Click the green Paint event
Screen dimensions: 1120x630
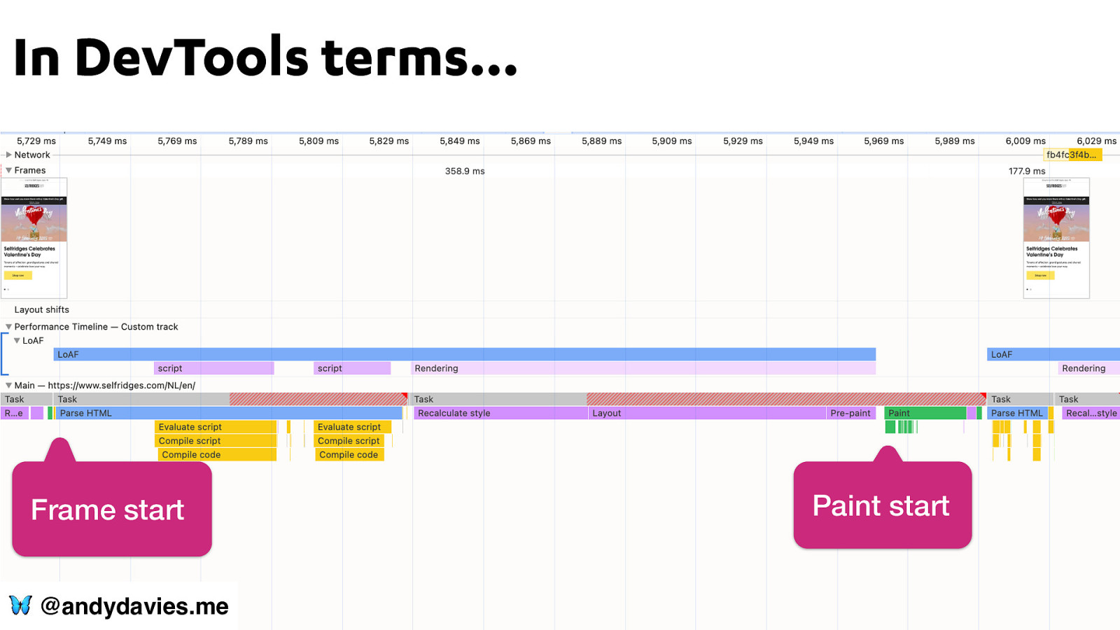tap(925, 414)
